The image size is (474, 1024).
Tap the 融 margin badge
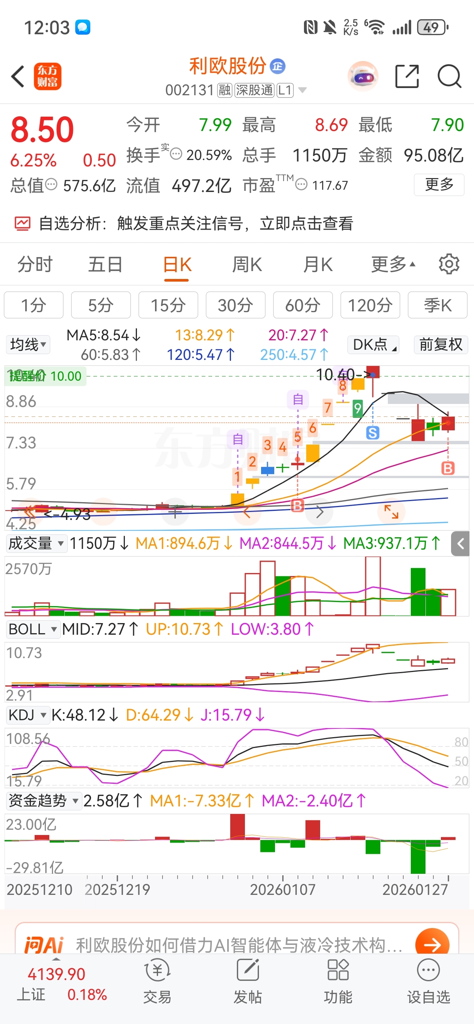point(225,90)
